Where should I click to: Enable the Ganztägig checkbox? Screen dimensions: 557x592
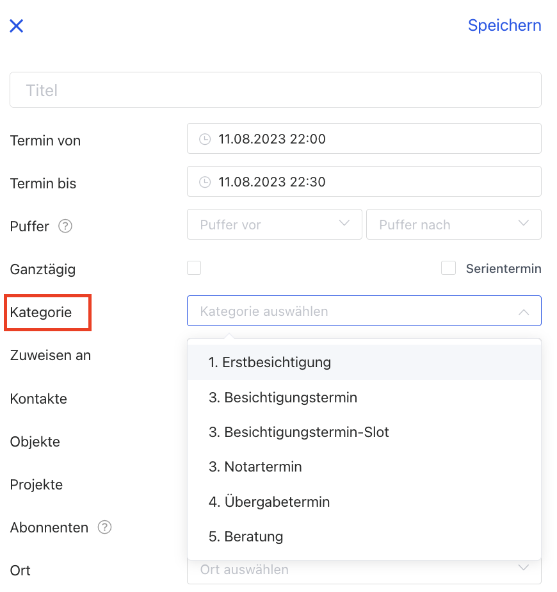tap(194, 268)
